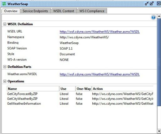Screen dimensions: 161x134
Task: Sort operations by Name column header
Action: (x=33, y=89)
